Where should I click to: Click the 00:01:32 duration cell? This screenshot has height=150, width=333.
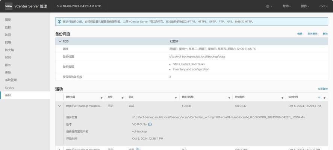point(241,106)
